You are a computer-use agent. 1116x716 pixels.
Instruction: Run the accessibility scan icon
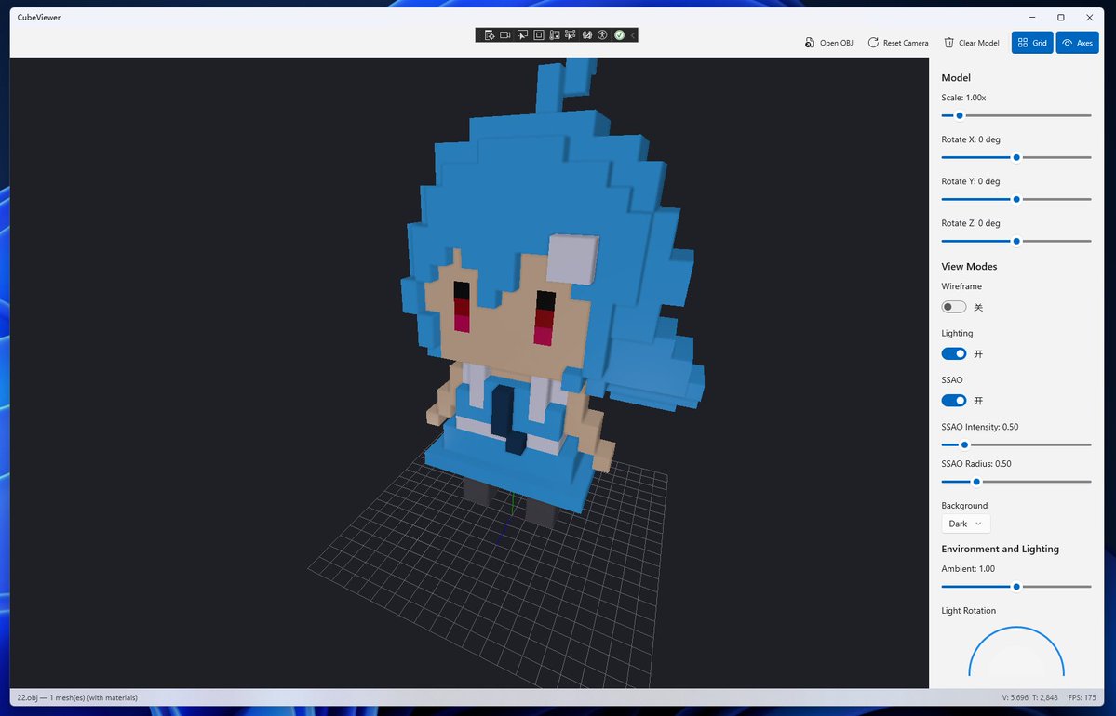pos(603,34)
